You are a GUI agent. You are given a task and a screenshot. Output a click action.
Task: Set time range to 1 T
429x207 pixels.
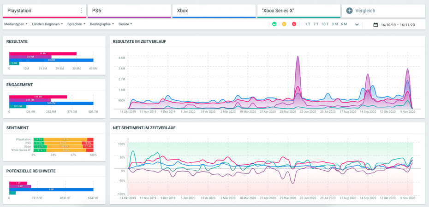(x=308, y=24)
